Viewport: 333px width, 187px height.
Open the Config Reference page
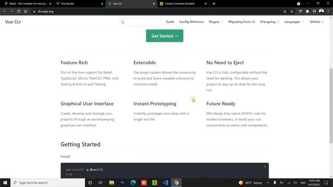click(191, 22)
